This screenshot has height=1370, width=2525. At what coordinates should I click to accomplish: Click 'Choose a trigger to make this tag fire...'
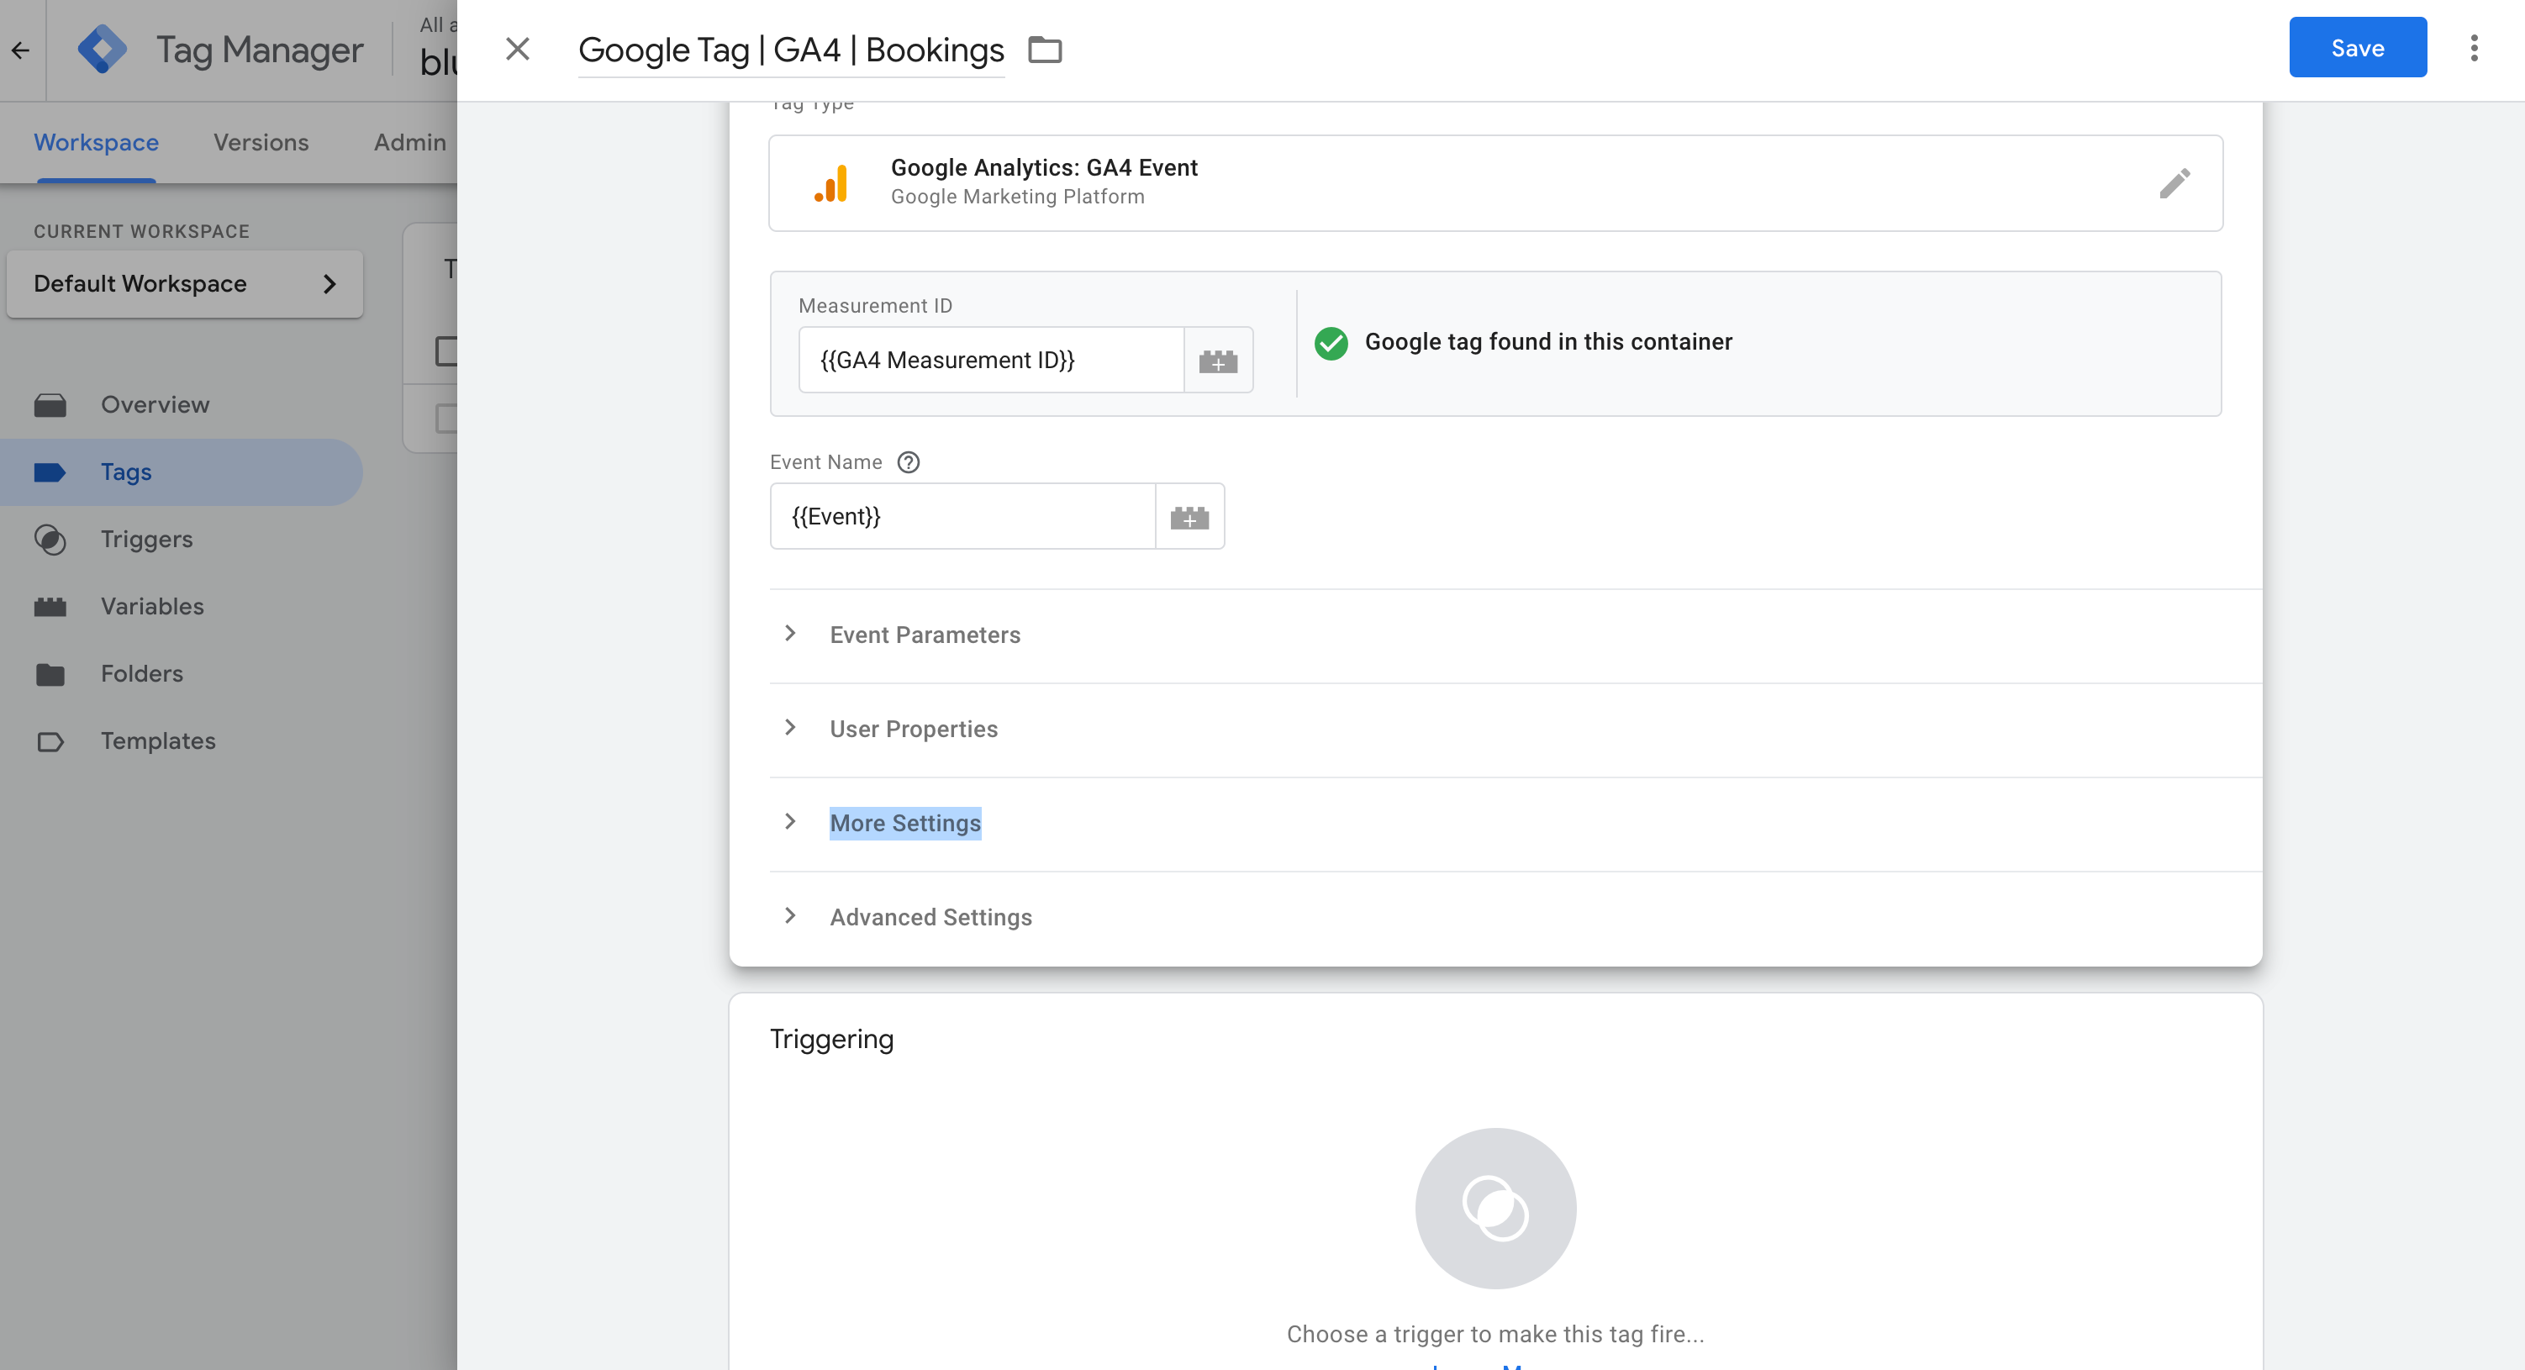[1494, 1334]
